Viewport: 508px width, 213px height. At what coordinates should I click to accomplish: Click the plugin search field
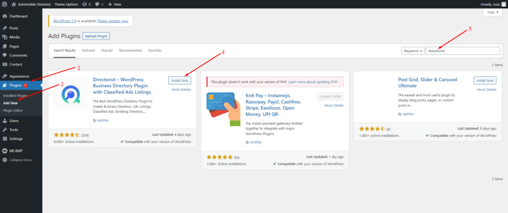pyautogui.click(x=463, y=51)
